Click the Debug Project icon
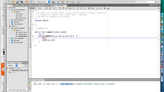The width and height of the screenshot is (164, 92). [x=72, y=2]
